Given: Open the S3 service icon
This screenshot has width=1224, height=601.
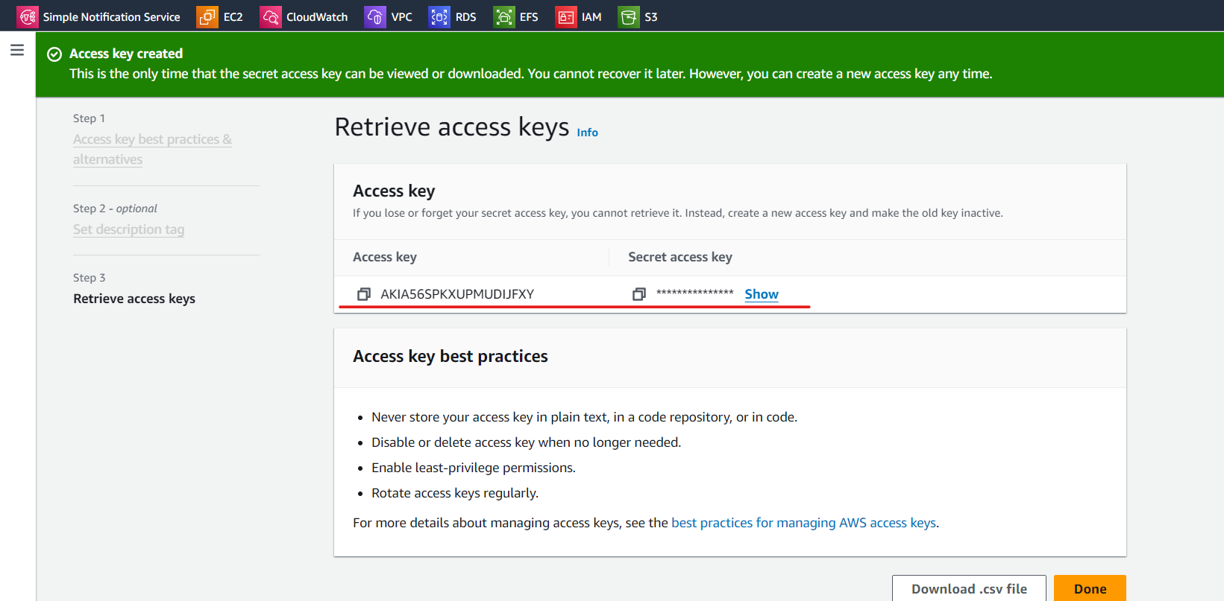Looking at the screenshot, I should (629, 16).
